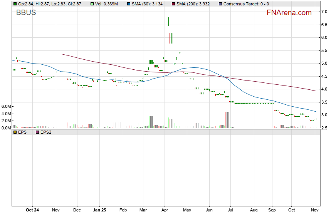Click the blue SMA (60) legend swatch
The height and width of the screenshot is (218, 331).
(x=129, y=4)
